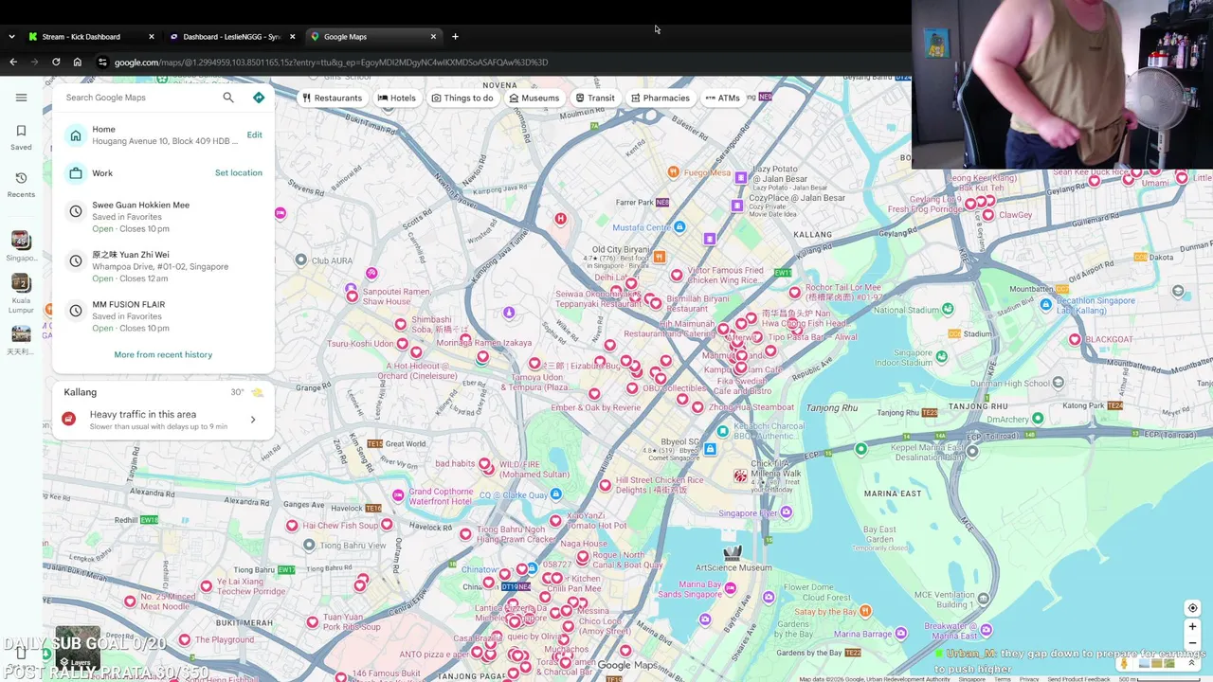Focus the Search Google Maps field

click(140, 98)
